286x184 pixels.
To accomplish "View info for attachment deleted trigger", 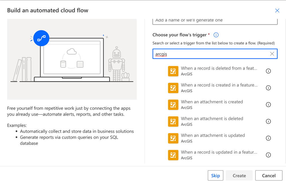I will coord(268,121).
